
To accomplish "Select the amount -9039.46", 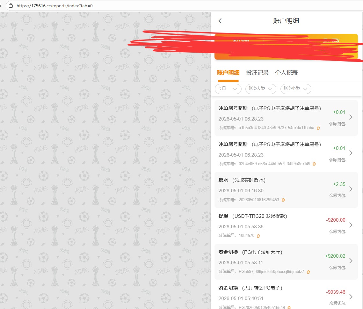I will coord(336,292).
